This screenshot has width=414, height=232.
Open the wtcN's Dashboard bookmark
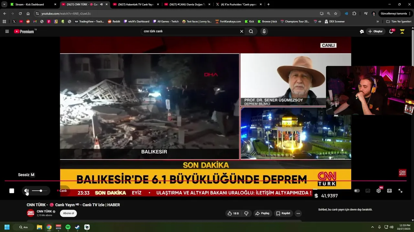(136, 22)
